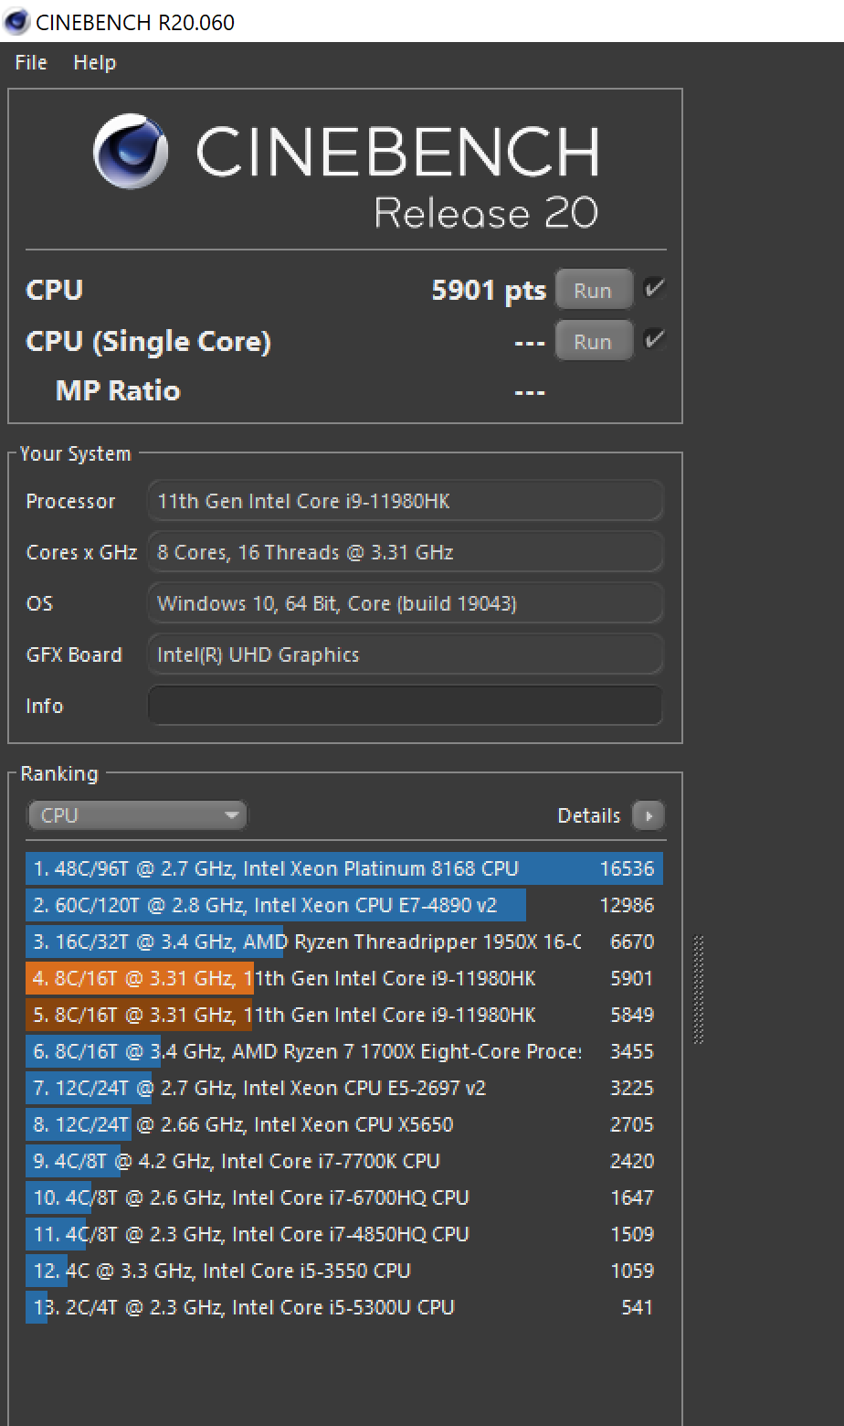The image size is (844, 1426).
Task: Click the Cinebench logo in title bar
Action: [x=16, y=21]
